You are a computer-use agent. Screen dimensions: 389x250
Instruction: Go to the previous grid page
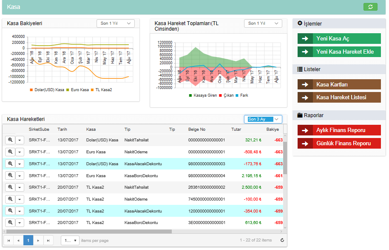click(x=18, y=240)
